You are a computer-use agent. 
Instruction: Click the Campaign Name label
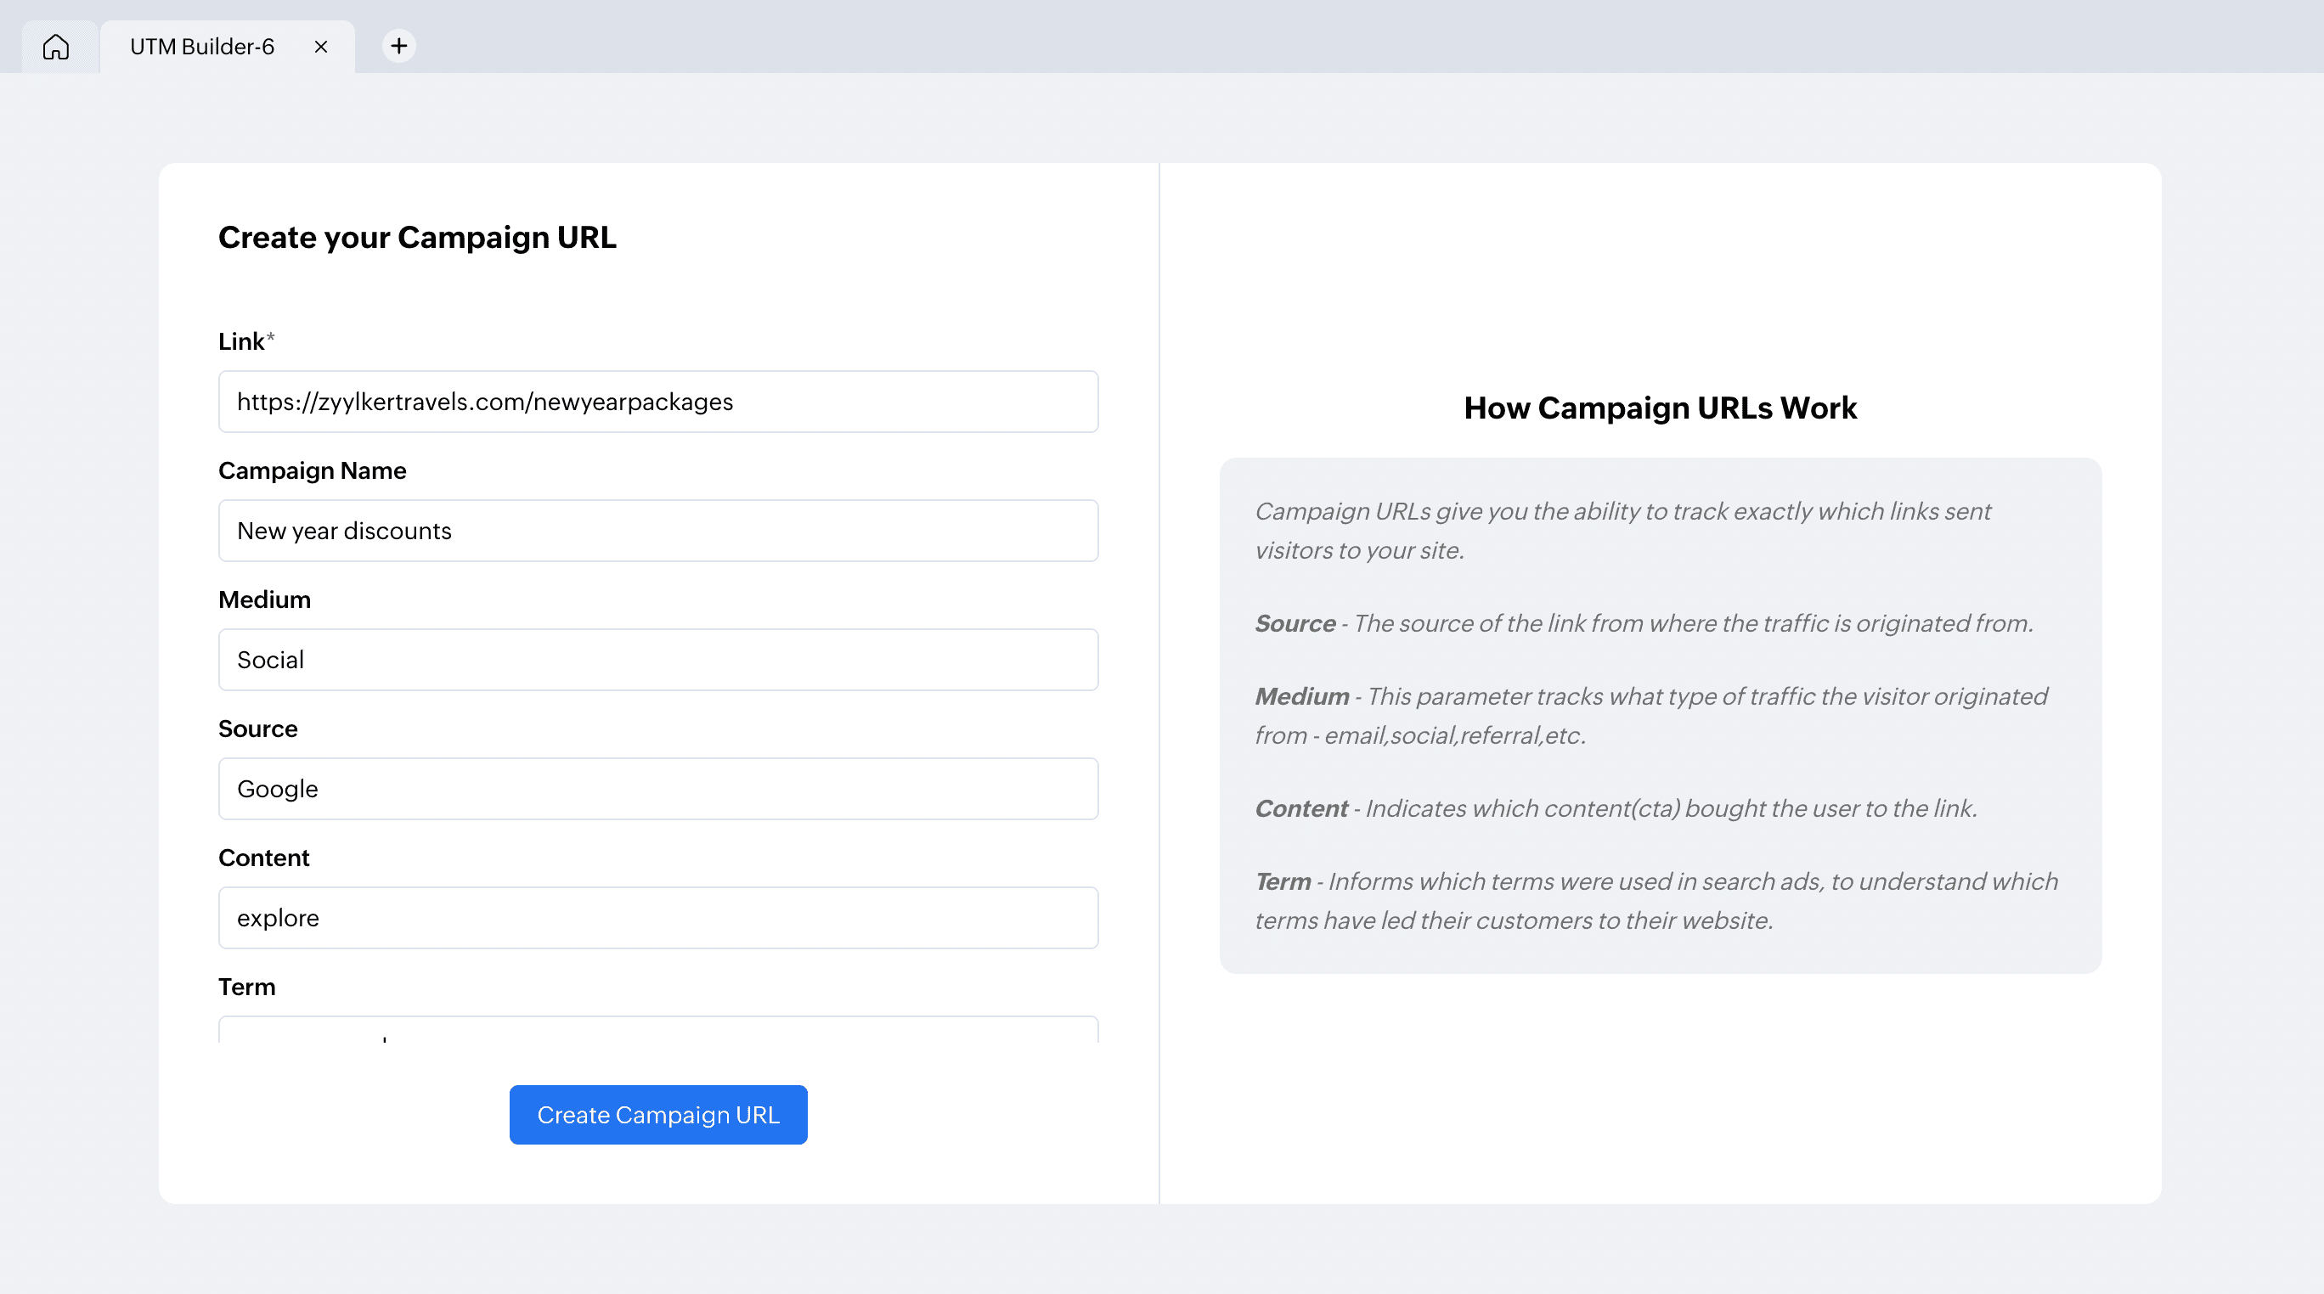pos(312,470)
